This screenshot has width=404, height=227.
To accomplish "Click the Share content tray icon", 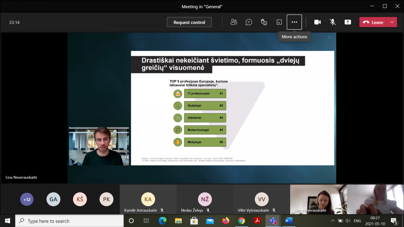I will [347, 22].
